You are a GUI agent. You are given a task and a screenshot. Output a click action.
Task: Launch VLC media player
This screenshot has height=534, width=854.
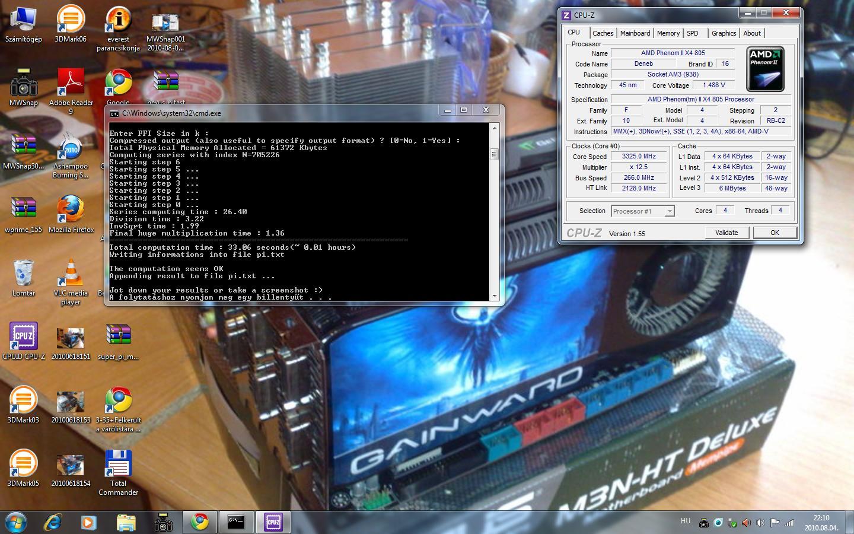71,282
